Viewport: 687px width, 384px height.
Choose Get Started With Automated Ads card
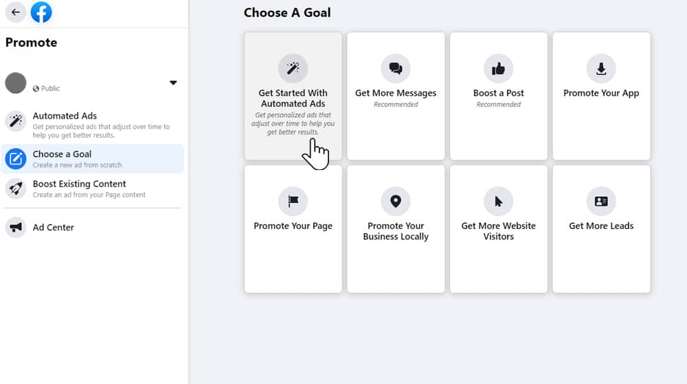pos(293,96)
